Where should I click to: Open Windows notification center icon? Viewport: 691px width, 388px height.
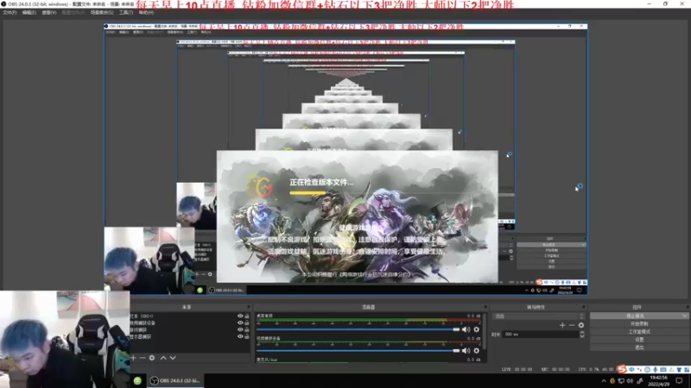[x=679, y=381]
